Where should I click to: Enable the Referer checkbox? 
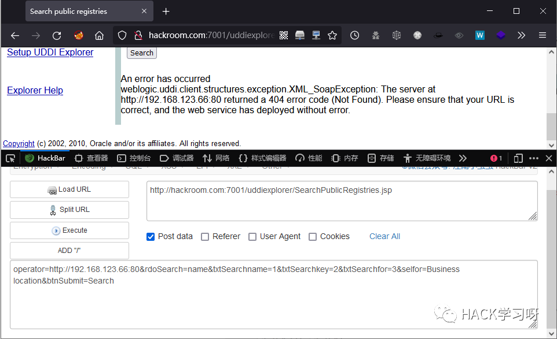click(x=205, y=237)
